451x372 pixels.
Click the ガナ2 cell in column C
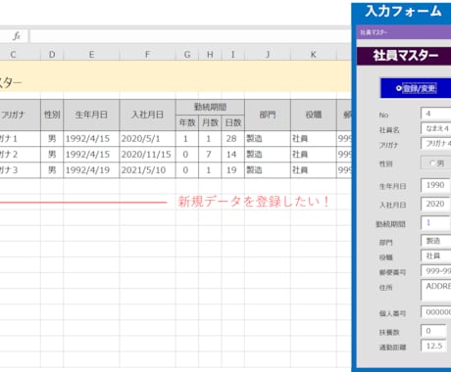pos(21,155)
